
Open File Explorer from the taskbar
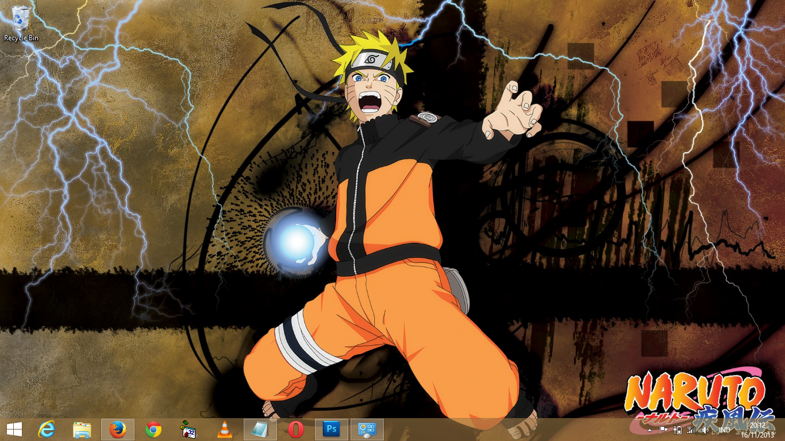pos(82,430)
